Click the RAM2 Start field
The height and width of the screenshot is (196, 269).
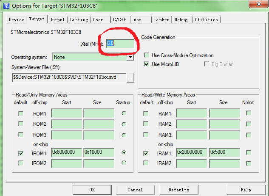tap(192, 124)
